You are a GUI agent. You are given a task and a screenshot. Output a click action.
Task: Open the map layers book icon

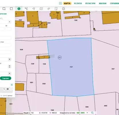[x=41, y=9]
